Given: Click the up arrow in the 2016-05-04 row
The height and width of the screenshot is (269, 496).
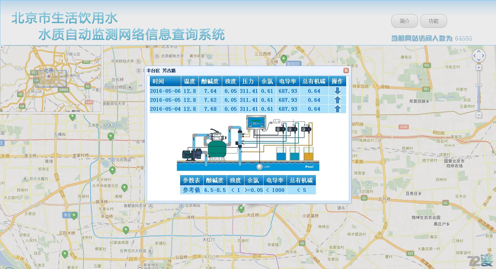Looking at the screenshot, I should pyautogui.click(x=337, y=109).
